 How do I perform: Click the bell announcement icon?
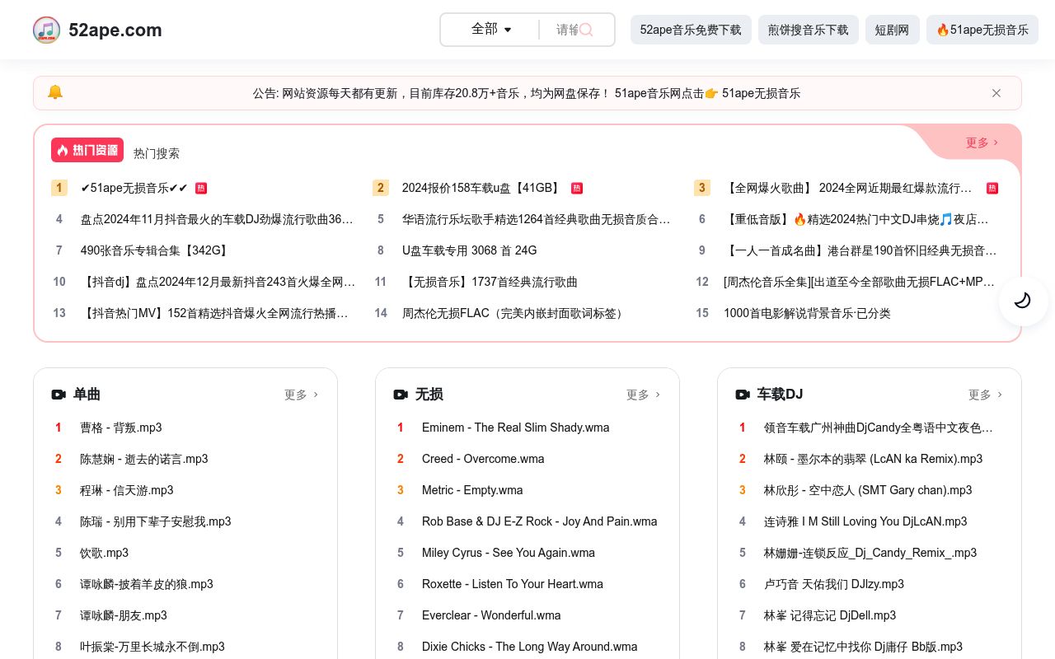55,92
